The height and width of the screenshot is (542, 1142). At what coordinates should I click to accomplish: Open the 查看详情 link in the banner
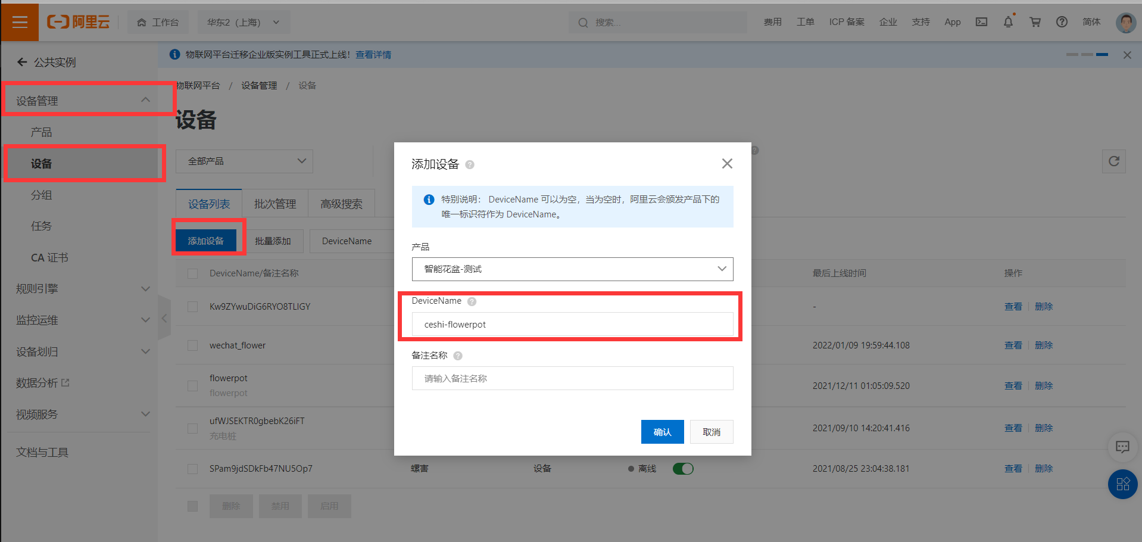tap(373, 55)
